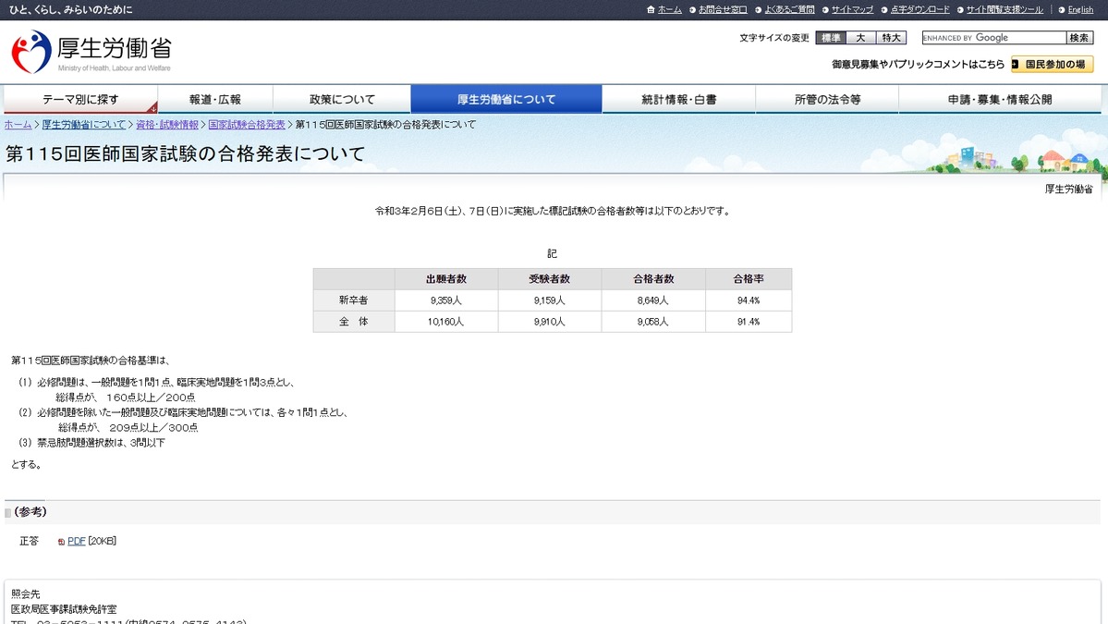
Task: Open the 正答 PDF link
Action: [x=77, y=542]
